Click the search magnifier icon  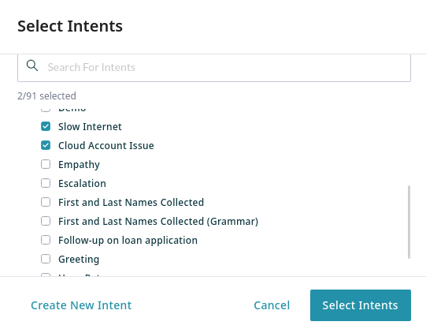pyautogui.click(x=32, y=65)
